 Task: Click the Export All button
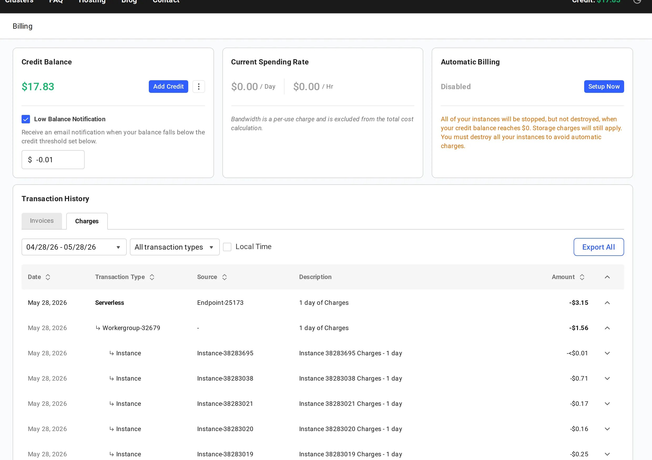pyautogui.click(x=599, y=247)
